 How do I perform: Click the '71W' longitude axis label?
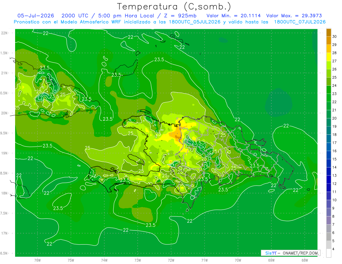coord(204,260)
